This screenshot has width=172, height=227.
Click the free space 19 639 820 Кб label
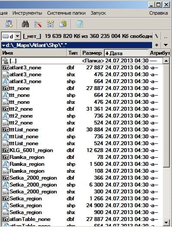point(63,36)
